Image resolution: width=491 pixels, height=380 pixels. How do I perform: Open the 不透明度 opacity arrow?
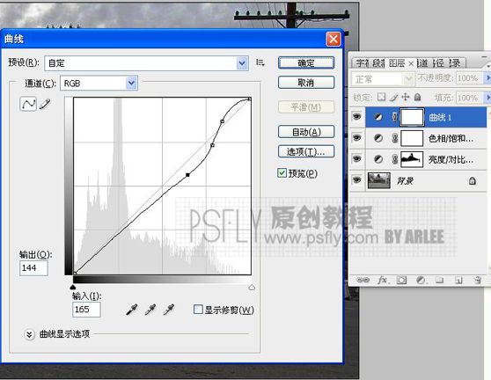[x=487, y=78]
